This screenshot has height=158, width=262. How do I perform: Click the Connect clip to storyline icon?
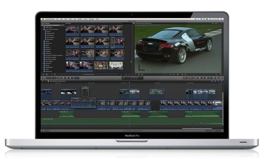click(63, 78)
